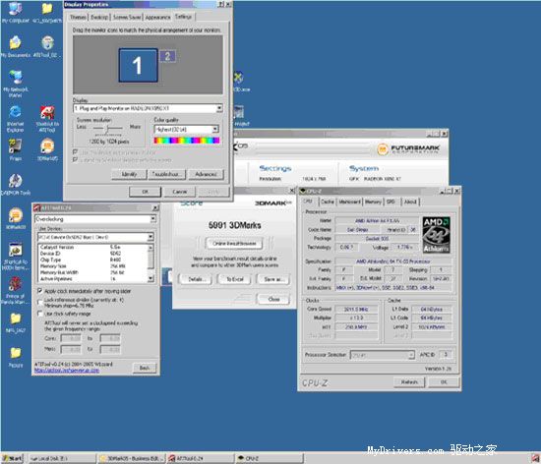The image size is (541, 464).
Task: Click the AMD Athlon 64 logo in CPU-Z
Action: [x=436, y=234]
